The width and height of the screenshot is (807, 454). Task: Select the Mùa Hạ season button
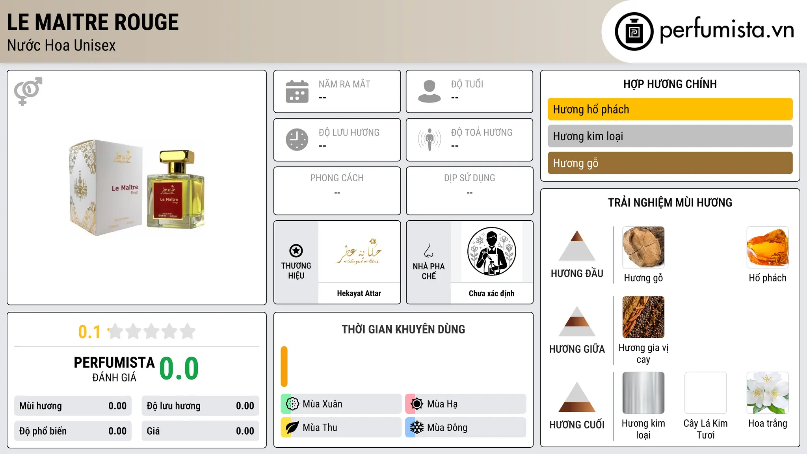tap(466, 404)
